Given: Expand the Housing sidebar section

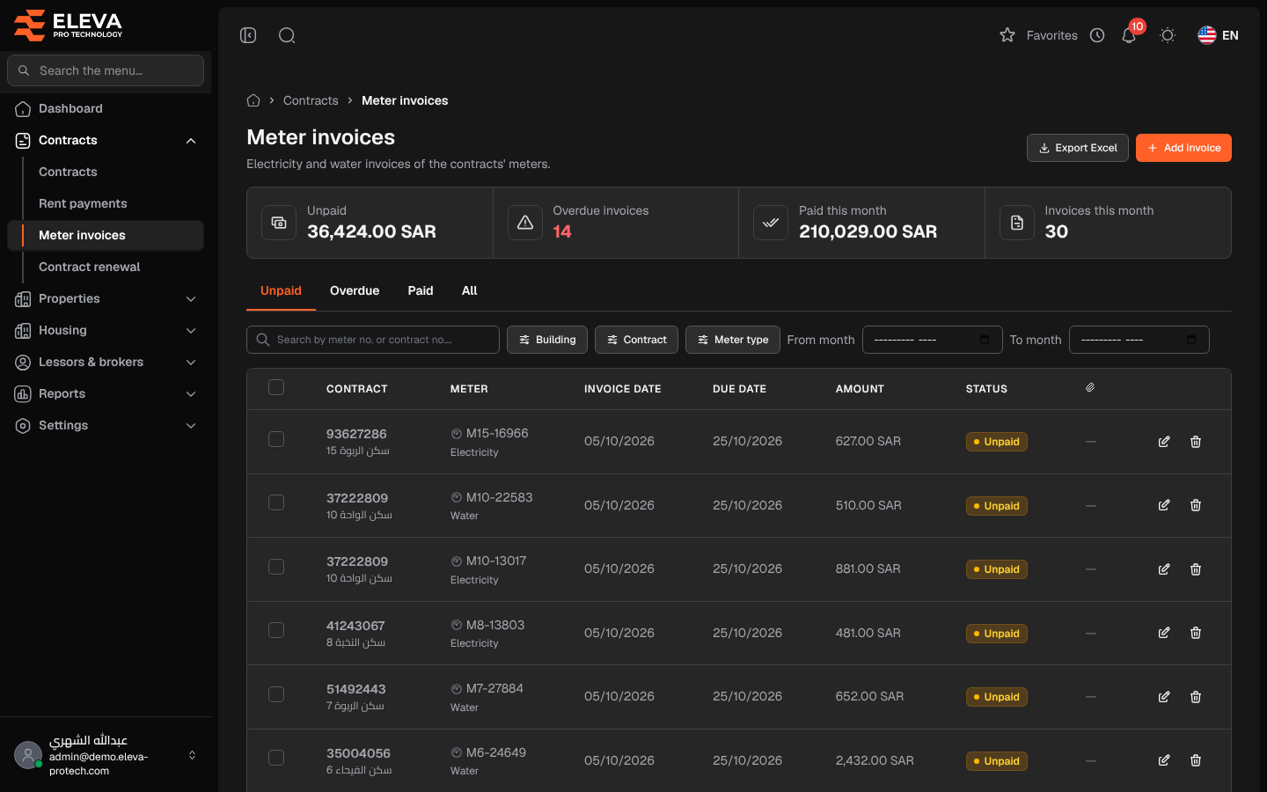Looking at the screenshot, I should click(106, 330).
